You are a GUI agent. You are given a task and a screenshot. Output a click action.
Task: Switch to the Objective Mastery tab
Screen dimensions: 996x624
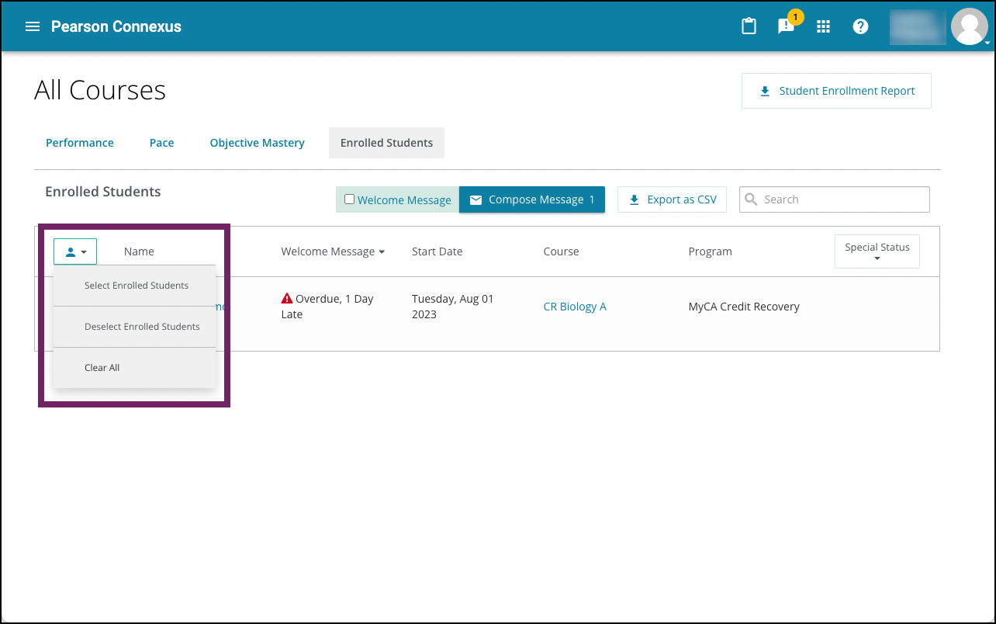[258, 143]
